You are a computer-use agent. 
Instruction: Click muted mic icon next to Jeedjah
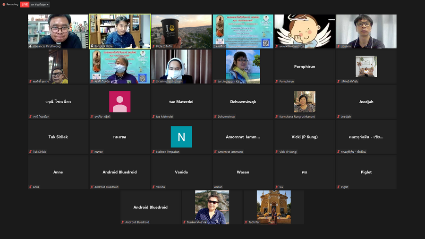338,116
